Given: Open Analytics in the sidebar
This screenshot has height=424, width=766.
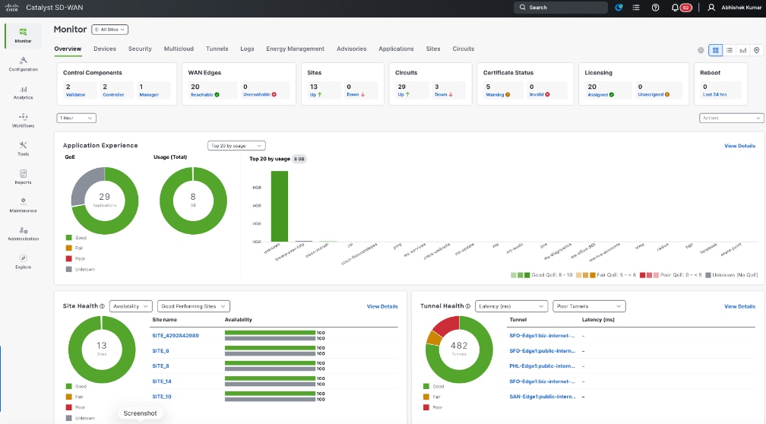Looking at the screenshot, I should [23, 93].
